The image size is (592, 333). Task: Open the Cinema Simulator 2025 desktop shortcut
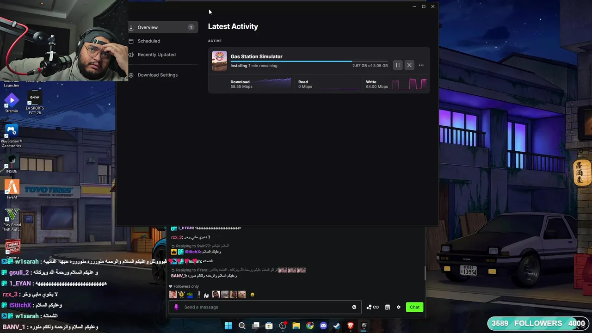12,250
